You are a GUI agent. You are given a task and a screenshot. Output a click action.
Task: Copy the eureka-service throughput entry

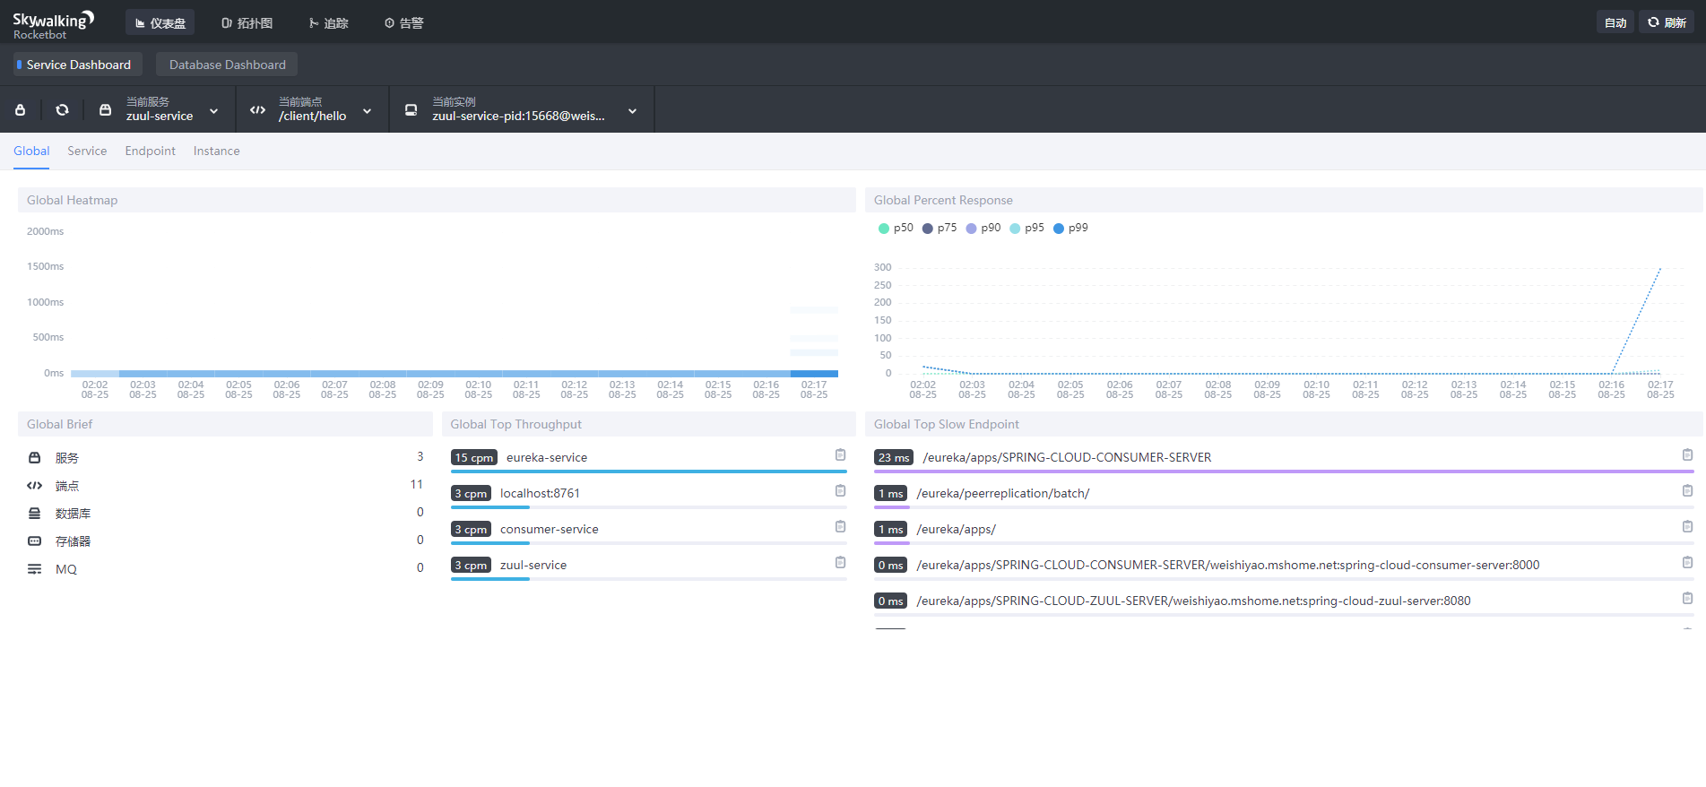point(840,454)
